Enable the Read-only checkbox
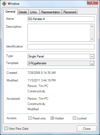The image size is (100, 135). 30,118
